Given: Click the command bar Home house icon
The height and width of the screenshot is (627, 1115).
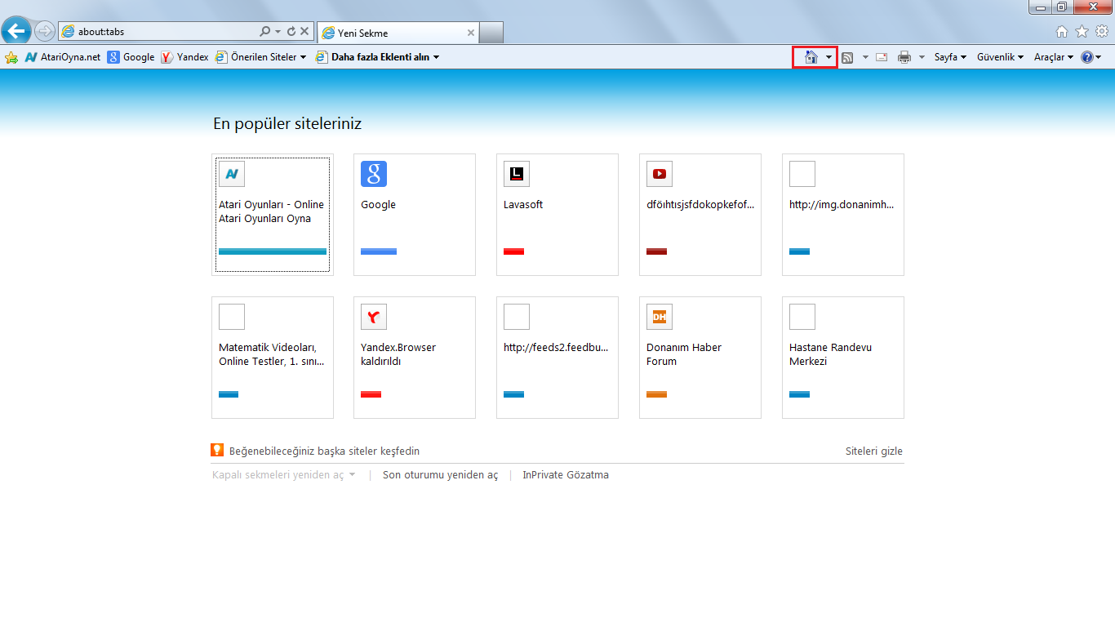Looking at the screenshot, I should click(811, 57).
